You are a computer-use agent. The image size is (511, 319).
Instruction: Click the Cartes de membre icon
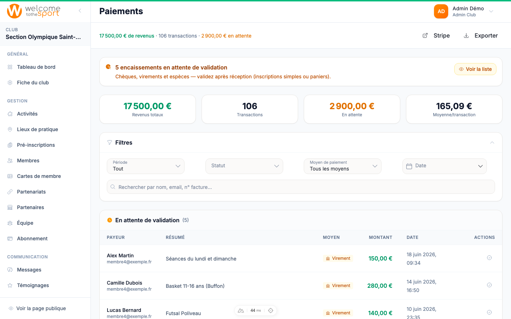(x=10, y=176)
